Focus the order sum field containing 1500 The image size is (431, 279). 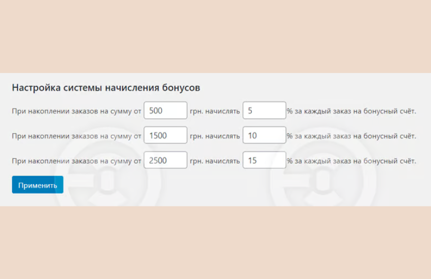coord(165,135)
